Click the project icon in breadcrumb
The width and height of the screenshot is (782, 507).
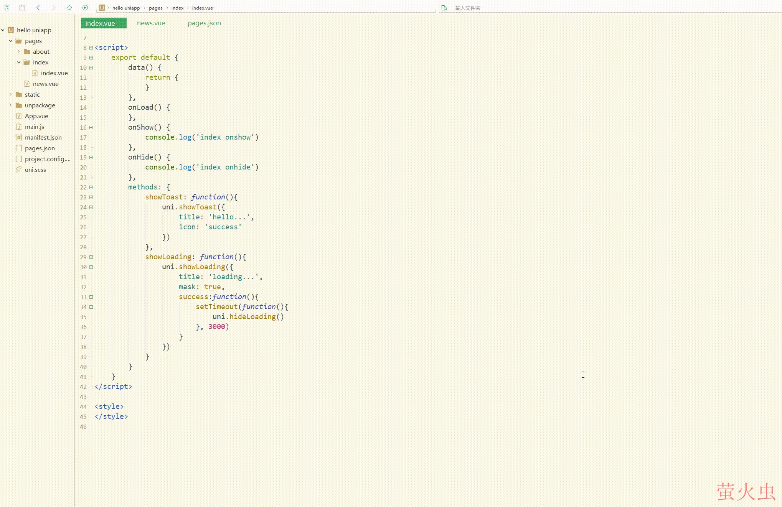pyautogui.click(x=102, y=8)
